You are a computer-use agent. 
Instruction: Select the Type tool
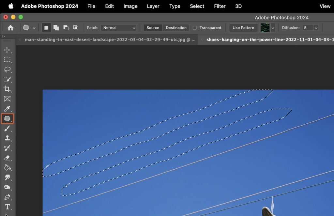click(8, 207)
